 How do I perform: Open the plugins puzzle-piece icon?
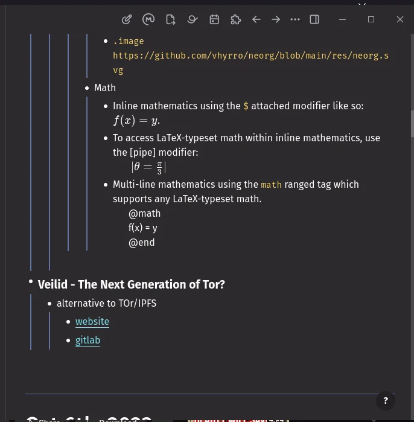pyautogui.click(x=235, y=19)
